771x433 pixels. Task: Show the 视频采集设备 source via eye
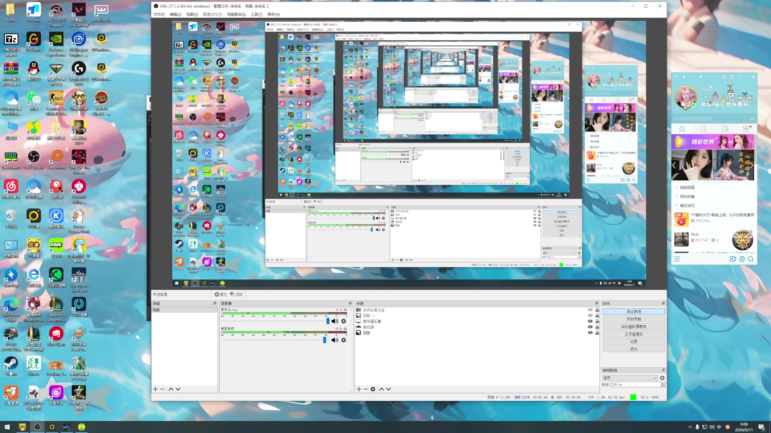[x=590, y=310]
